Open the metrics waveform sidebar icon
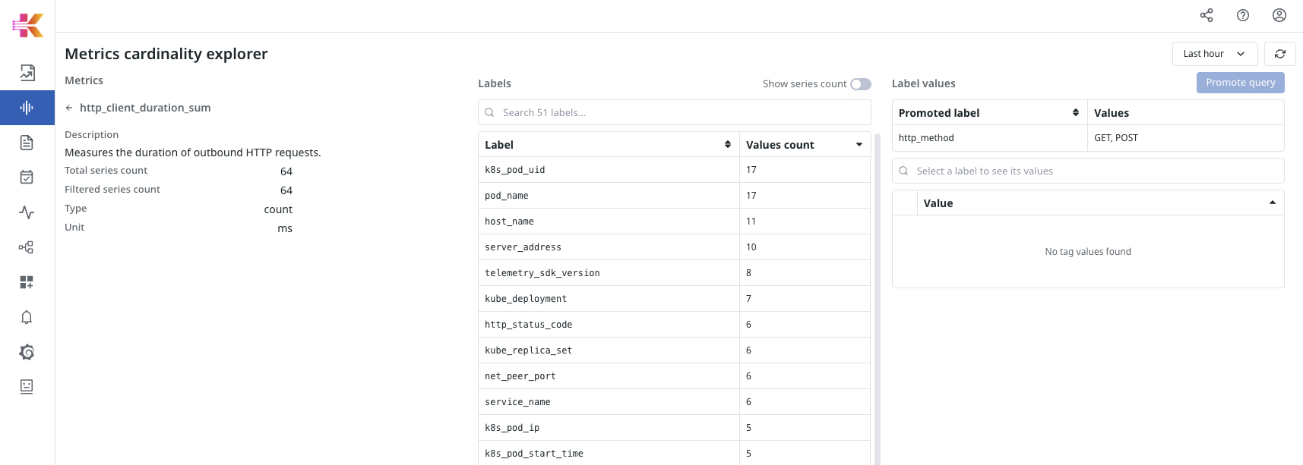The height and width of the screenshot is (465, 1303). (27, 108)
